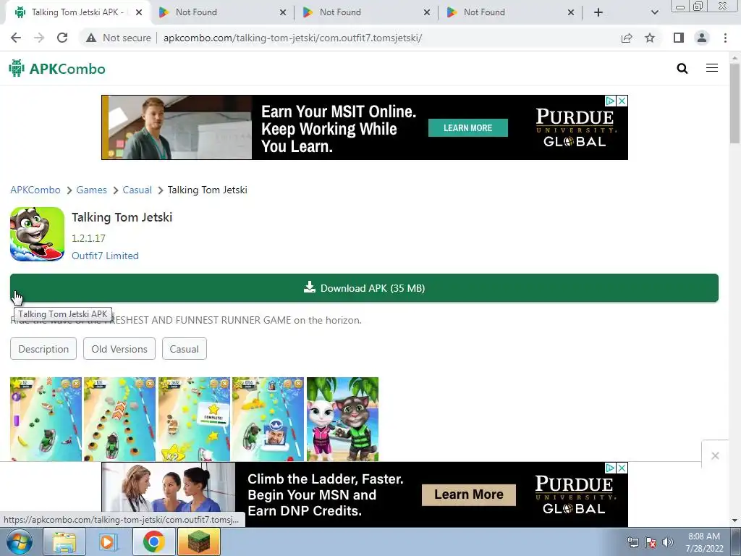Open the Games breadcrumb link
This screenshot has width=741, height=556.
[92, 190]
